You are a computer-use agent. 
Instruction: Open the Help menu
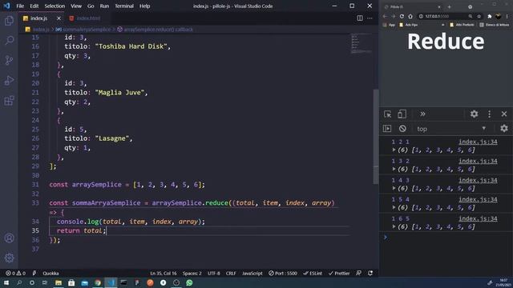click(x=144, y=6)
